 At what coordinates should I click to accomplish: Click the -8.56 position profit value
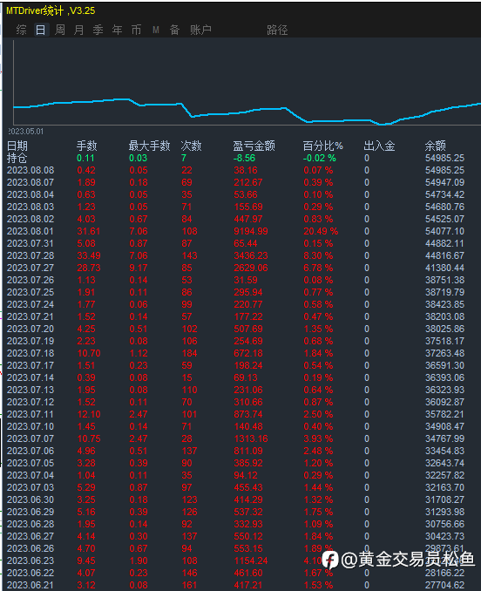(x=244, y=158)
